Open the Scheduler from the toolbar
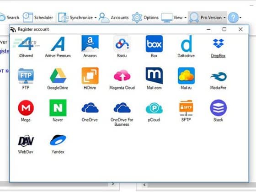 pos(37,17)
